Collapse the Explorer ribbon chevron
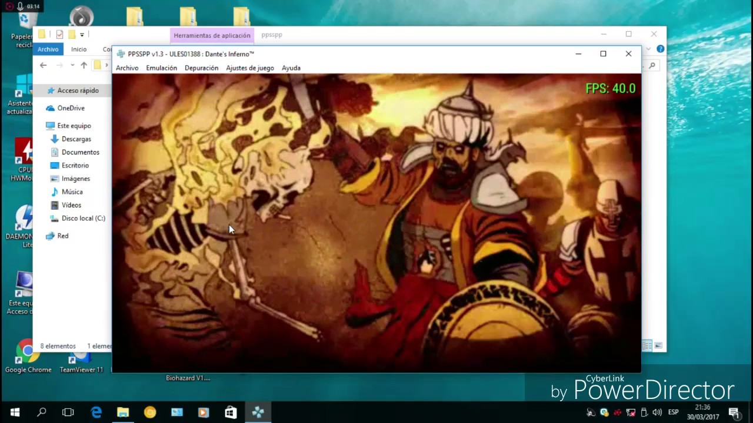753x423 pixels. [x=649, y=49]
